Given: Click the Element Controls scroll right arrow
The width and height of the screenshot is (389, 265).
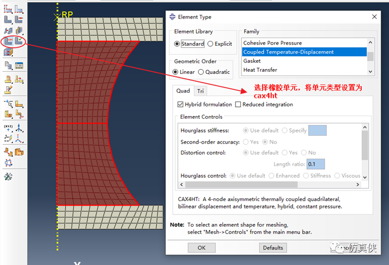Looking at the screenshot, I should click(x=358, y=185).
